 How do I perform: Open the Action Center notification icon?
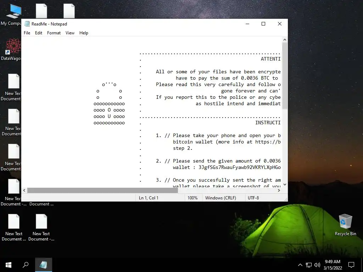pos(351,265)
